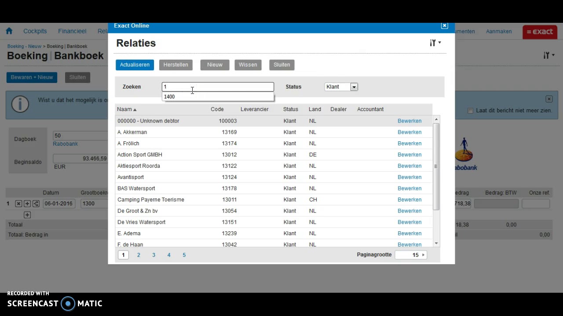Viewport: 563px width, 316px height.
Task: Select the row 'De Vries Watersport'
Action: pyautogui.click(x=274, y=222)
